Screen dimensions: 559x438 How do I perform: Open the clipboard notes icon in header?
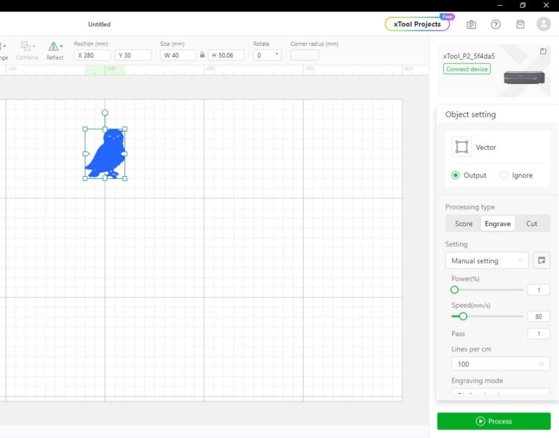471,24
